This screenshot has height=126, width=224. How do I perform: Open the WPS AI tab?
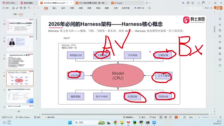(139, 8)
